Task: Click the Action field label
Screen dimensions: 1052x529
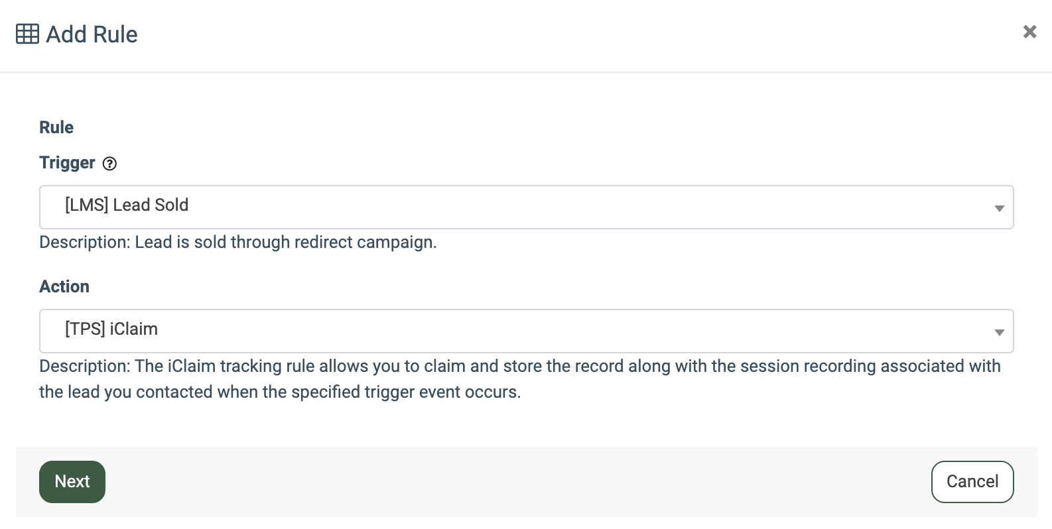Action: 64,286
